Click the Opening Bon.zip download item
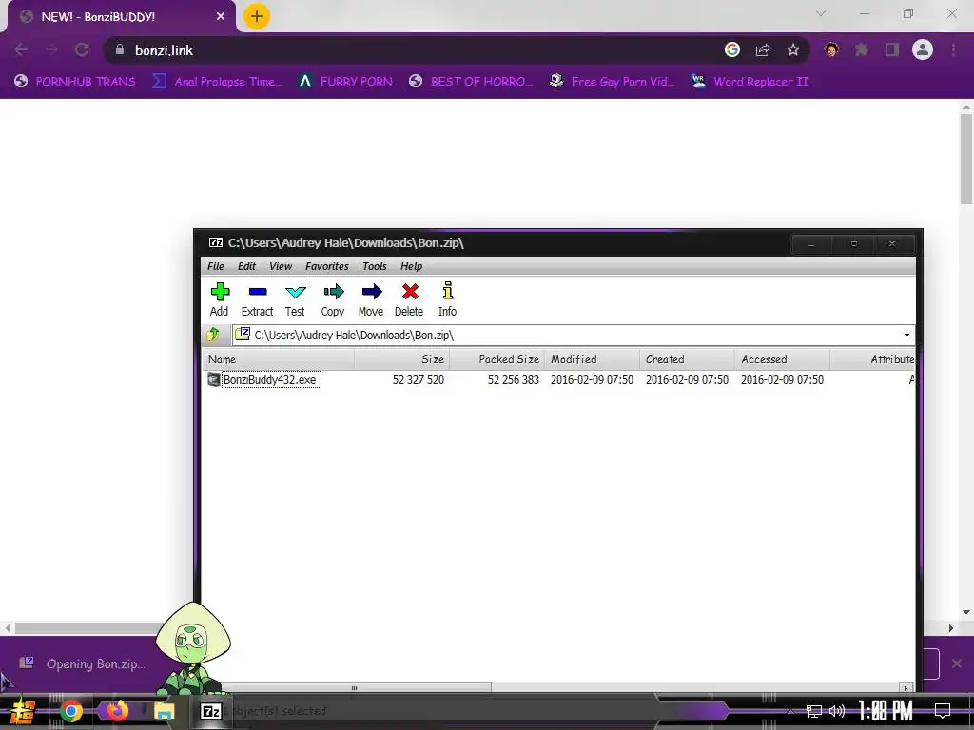This screenshot has width=974, height=730. click(x=82, y=663)
